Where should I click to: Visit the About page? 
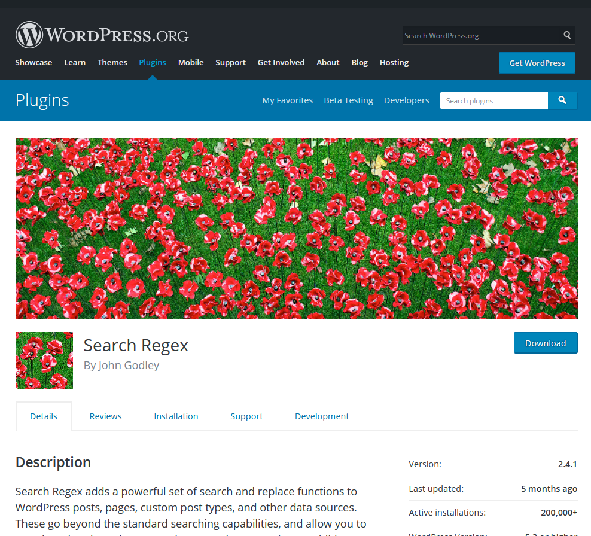(328, 63)
